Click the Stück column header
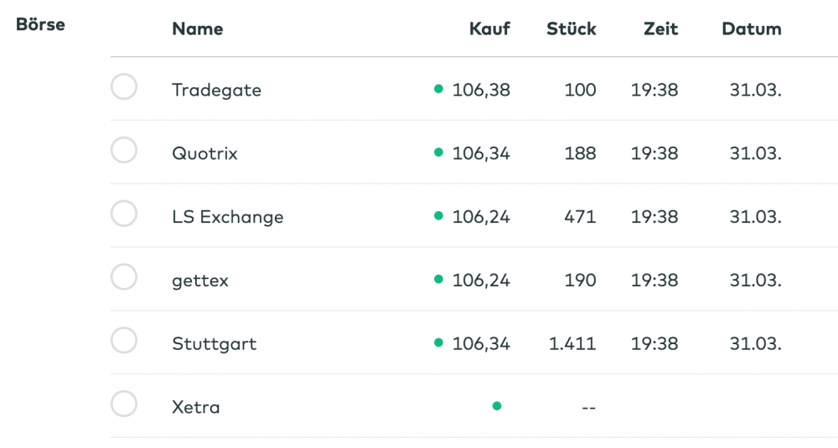Viewport: 838px width, 448px height. coord(571,29)
